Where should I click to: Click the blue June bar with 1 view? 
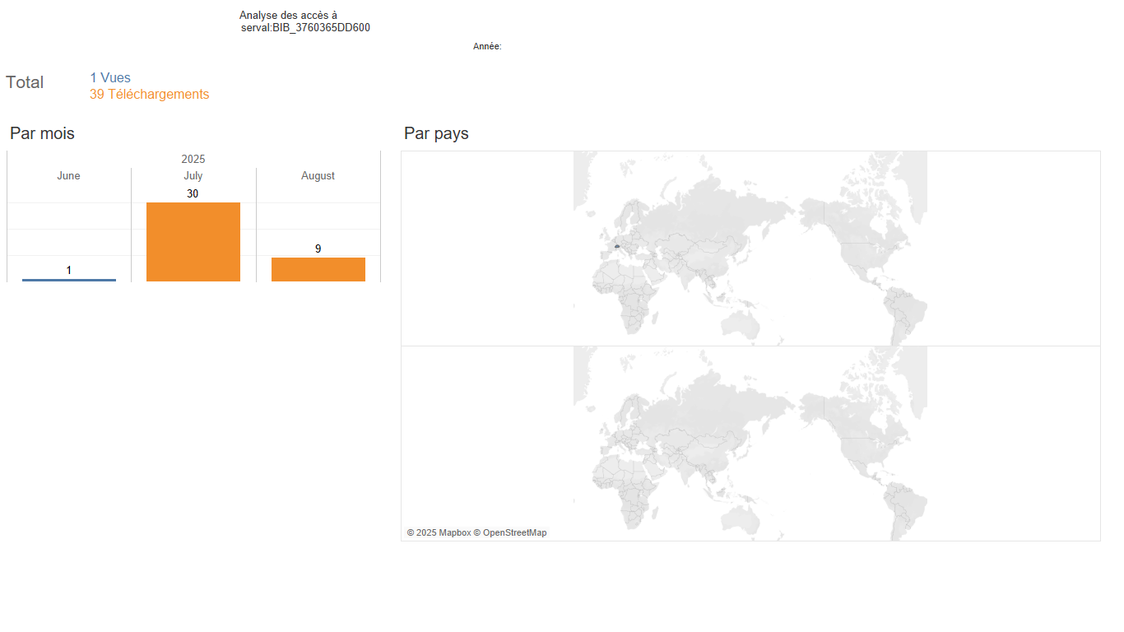point(69,280)
